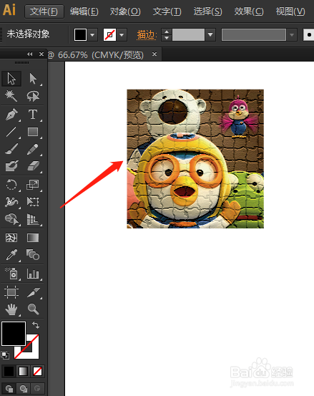This screenshot has height=396, width=314.
Task: Adjust the stroke weight stepper arrows
Action: tap(167, 35)
